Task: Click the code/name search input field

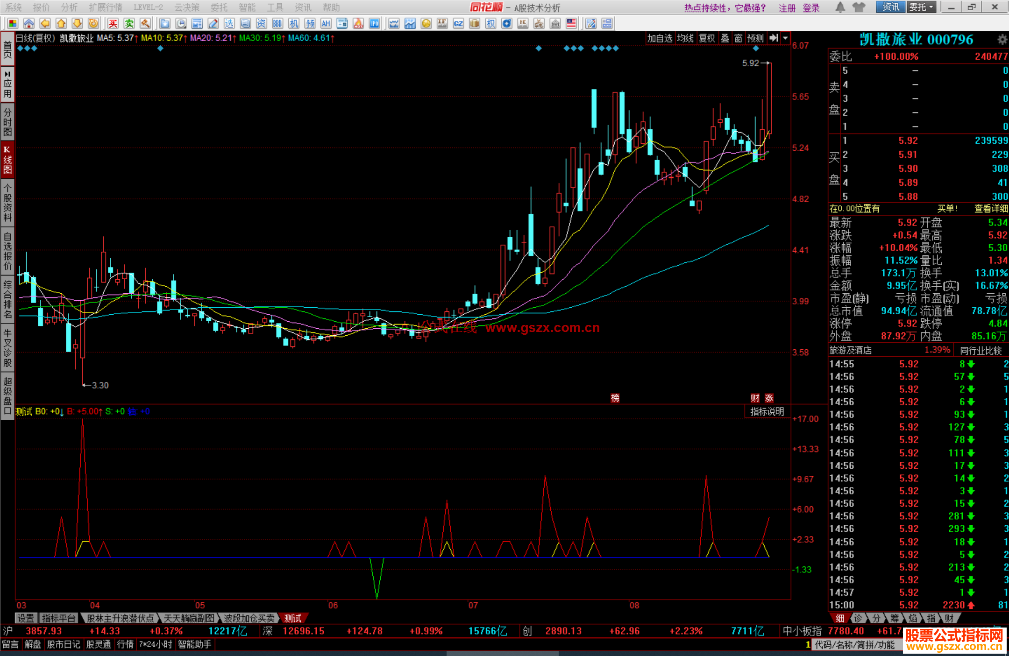Action: pyautogui.click(x=855, y=645)
